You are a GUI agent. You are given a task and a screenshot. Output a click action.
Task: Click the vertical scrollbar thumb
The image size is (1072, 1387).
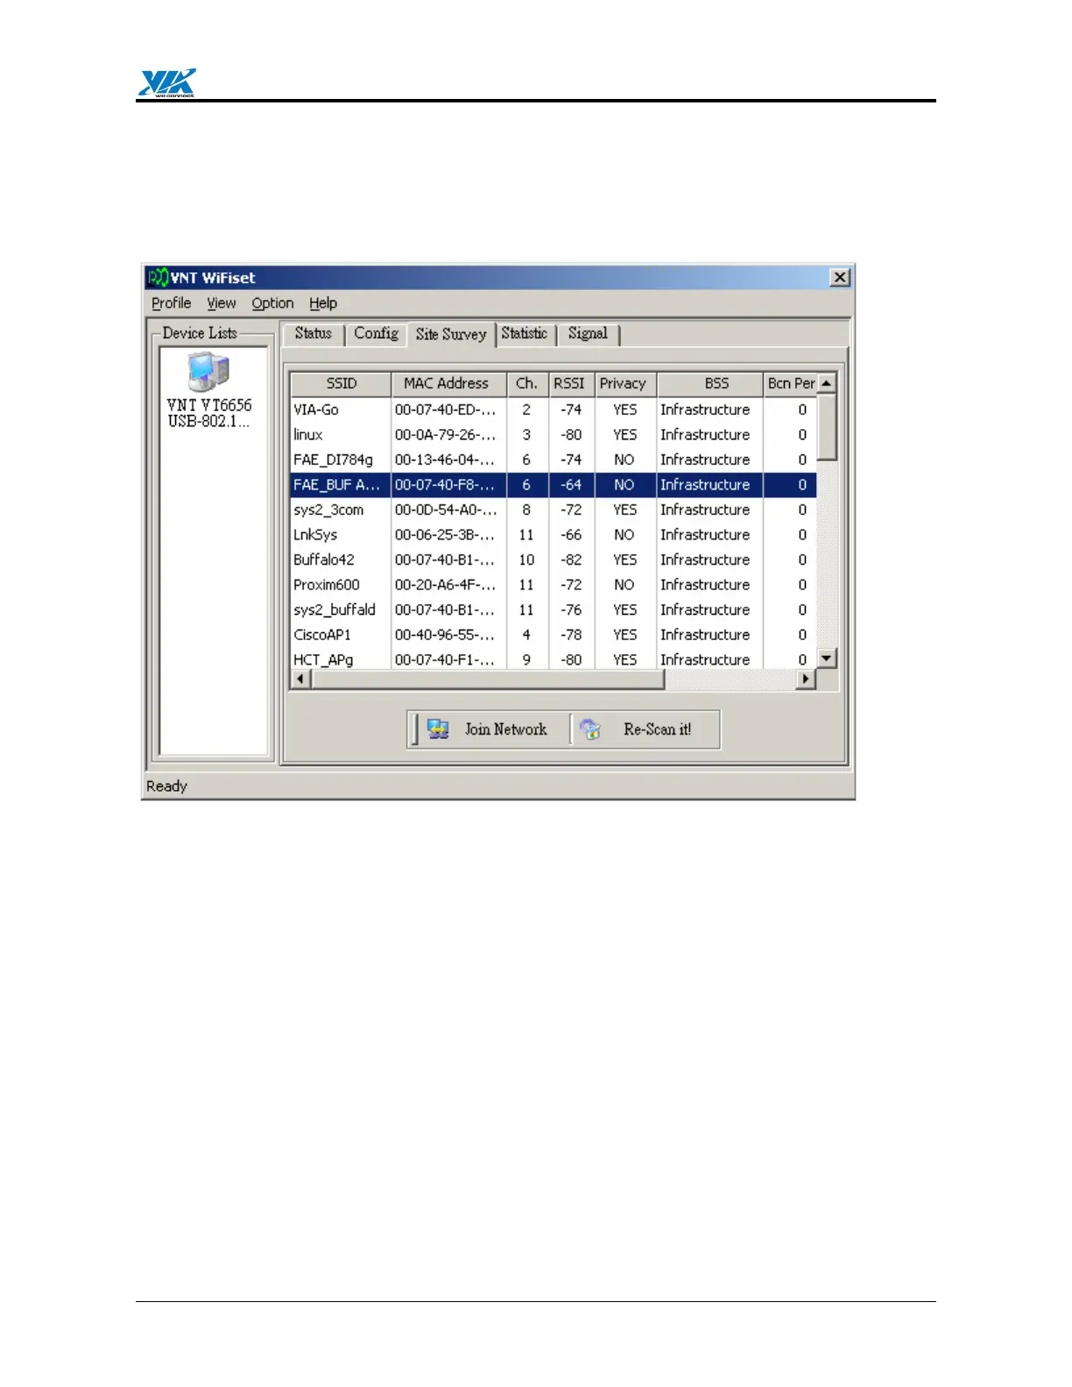[x=827, y=427]
